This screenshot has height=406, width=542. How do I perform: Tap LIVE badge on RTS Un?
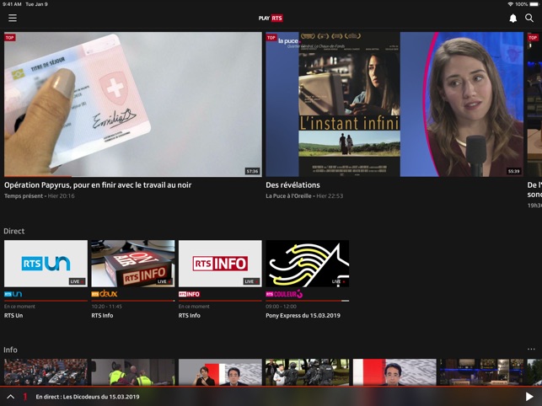pyautogui.click(x=77, y=281)
